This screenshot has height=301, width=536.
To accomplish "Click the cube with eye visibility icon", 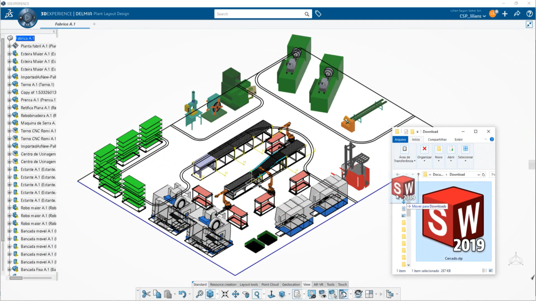I will point(322,294).
